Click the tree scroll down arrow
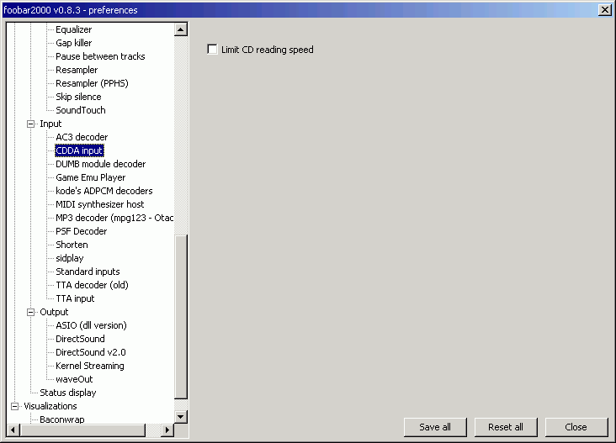The width and height of the screenshot is (616, 443). pos(181,416)
